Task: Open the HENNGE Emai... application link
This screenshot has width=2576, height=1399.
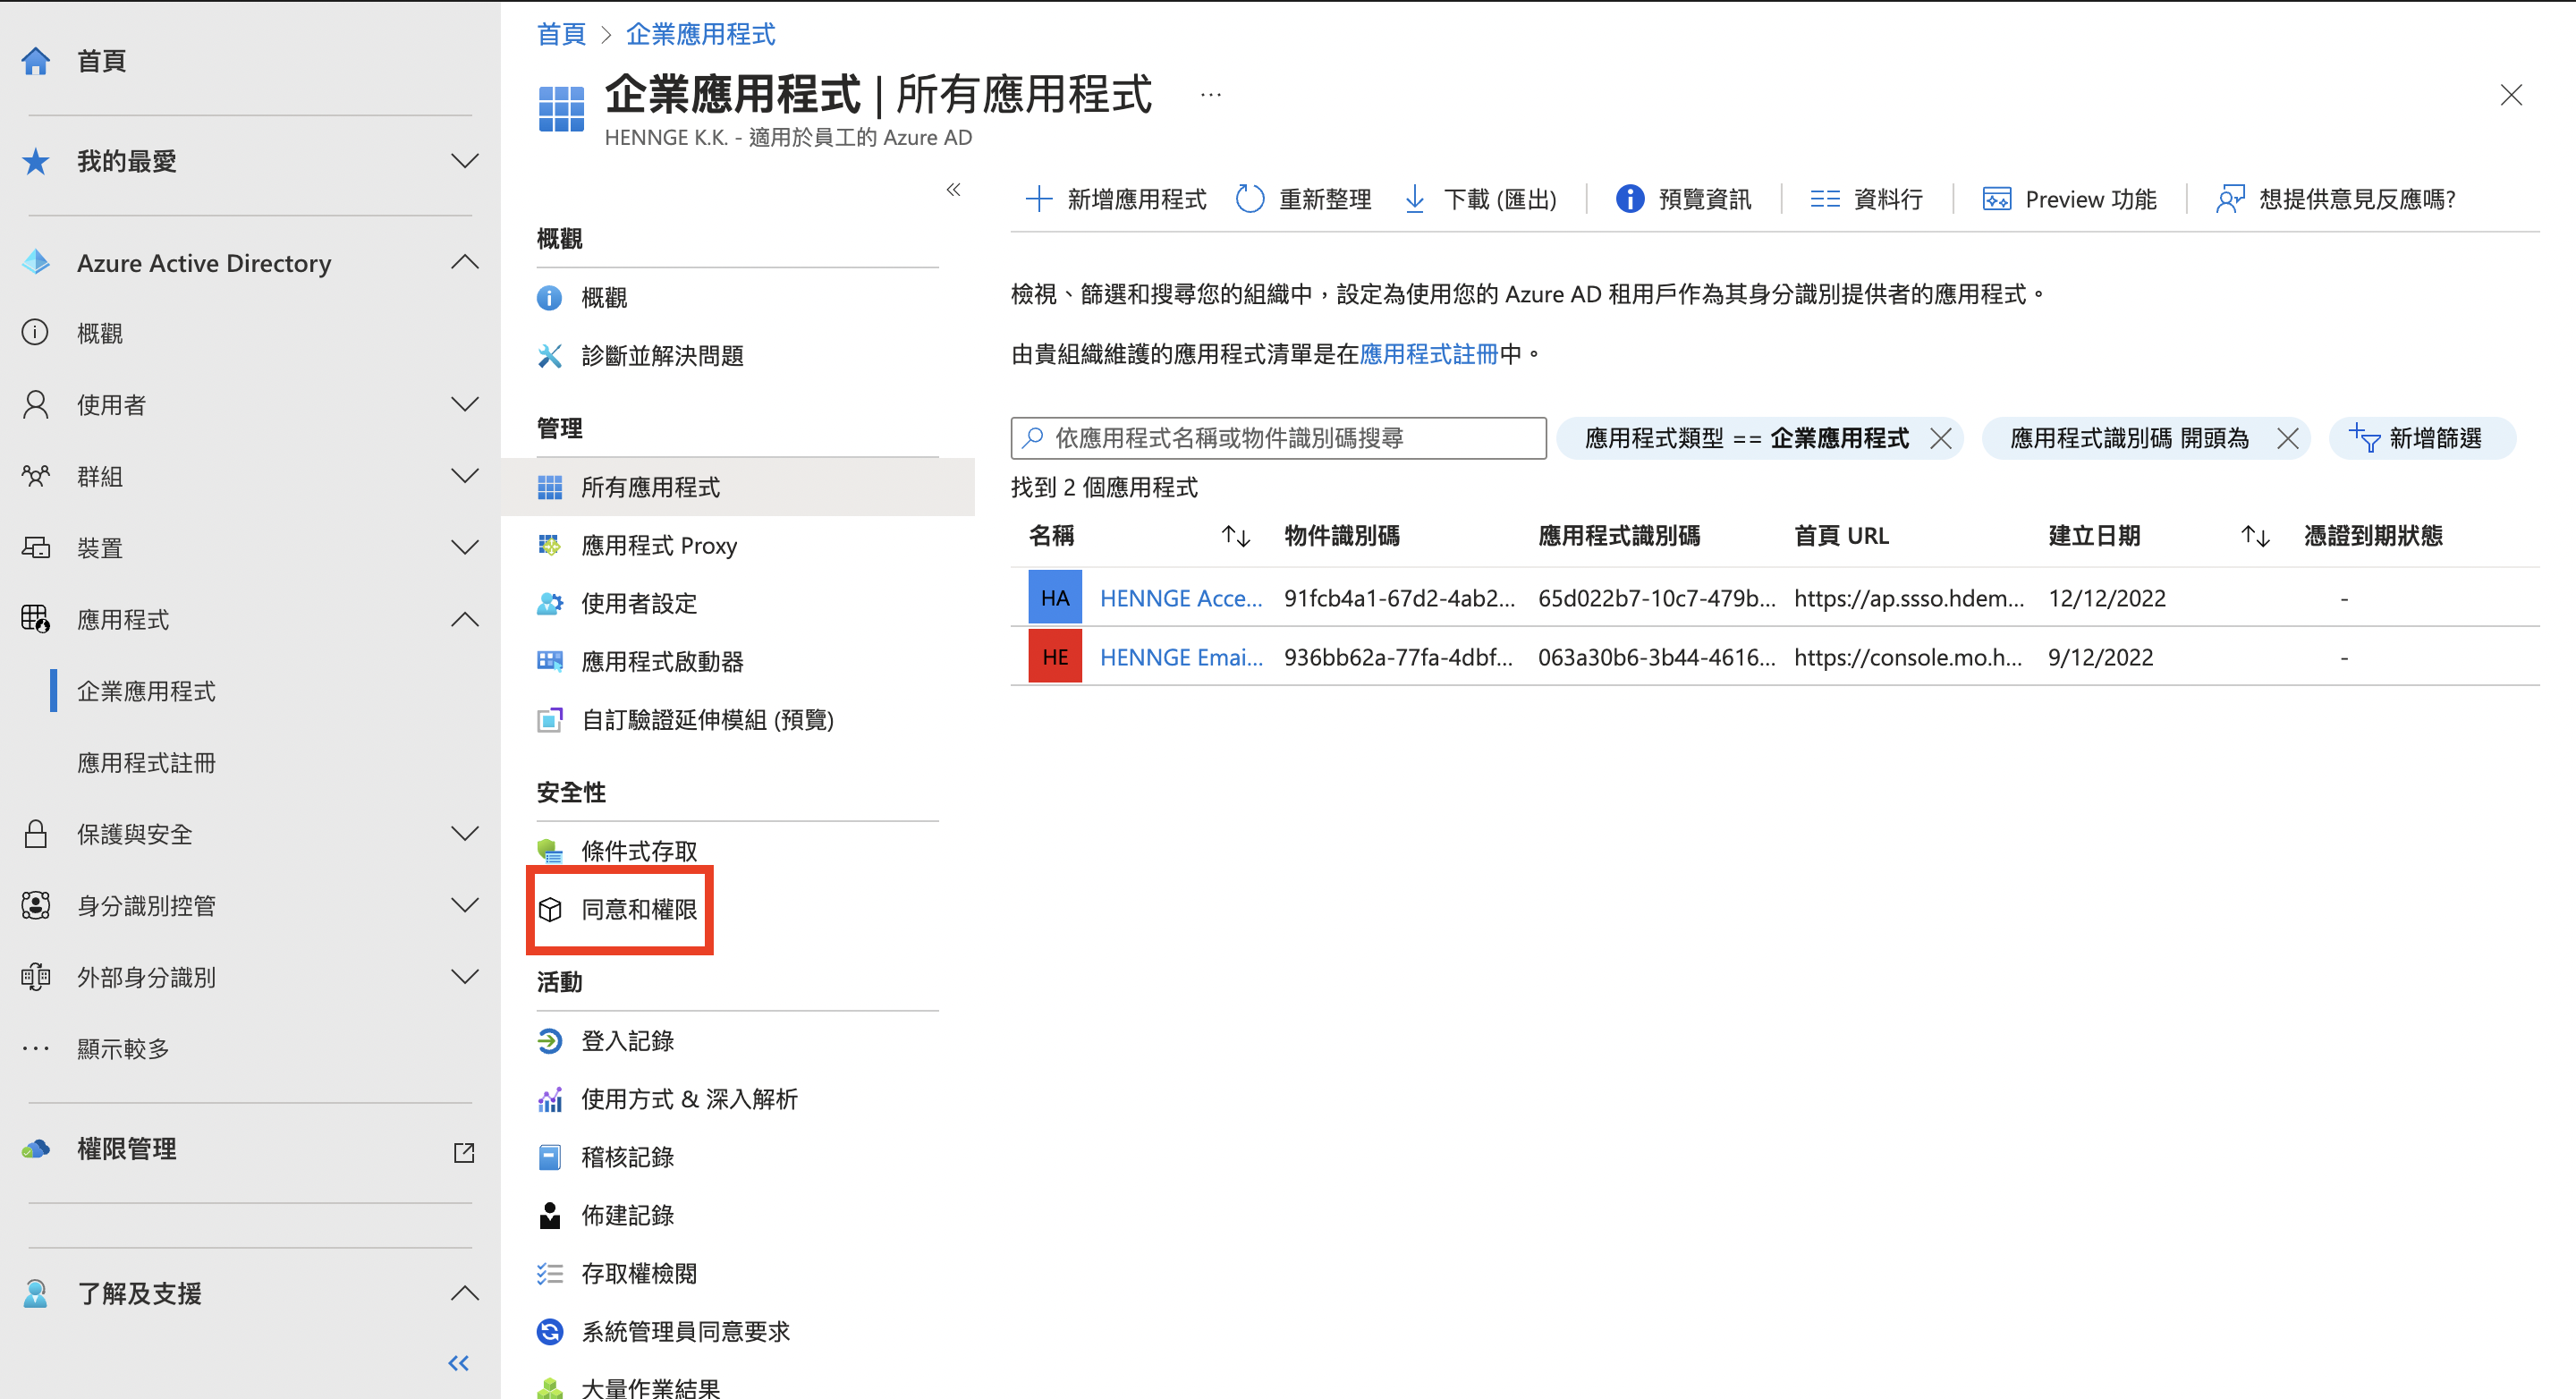Action: point(1181,657)
